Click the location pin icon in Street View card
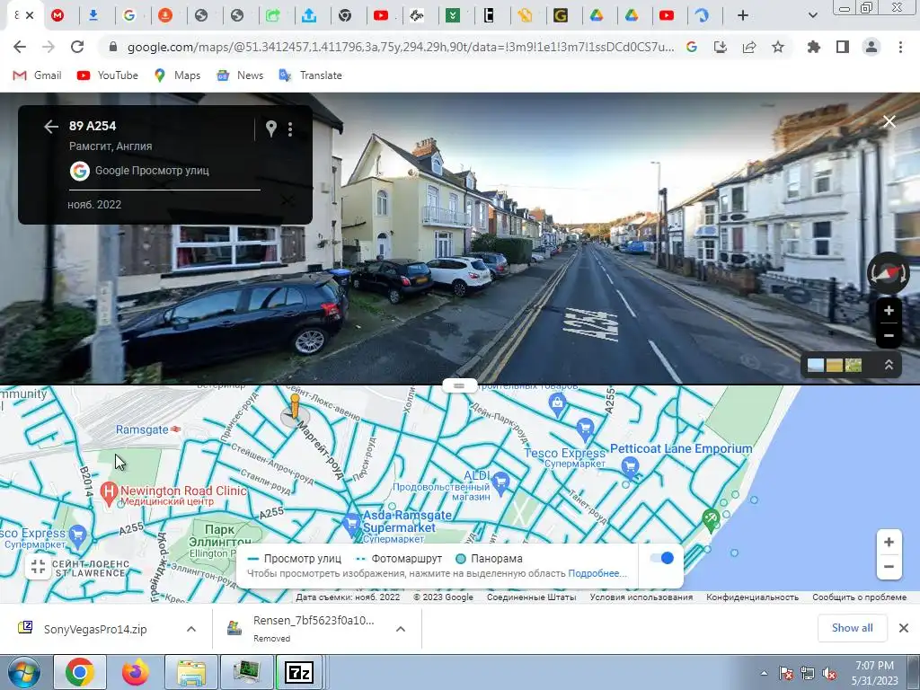The height and width of the screenshot is (690, 920). [271, 128]
